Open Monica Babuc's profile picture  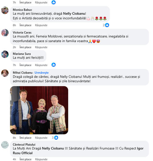pos(5,10)
